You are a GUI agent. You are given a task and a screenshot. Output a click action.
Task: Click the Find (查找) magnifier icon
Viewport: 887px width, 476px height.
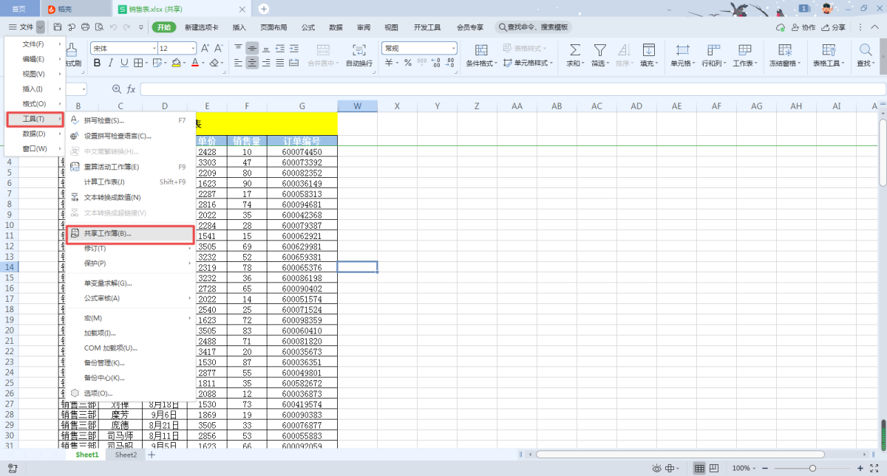point(865,50)
